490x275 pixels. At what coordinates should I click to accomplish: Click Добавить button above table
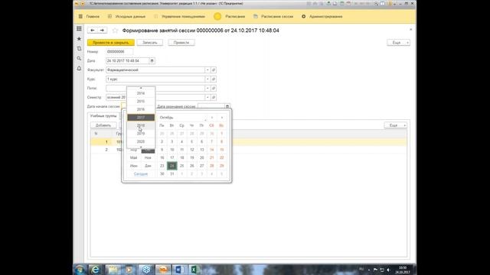point(103,125)
